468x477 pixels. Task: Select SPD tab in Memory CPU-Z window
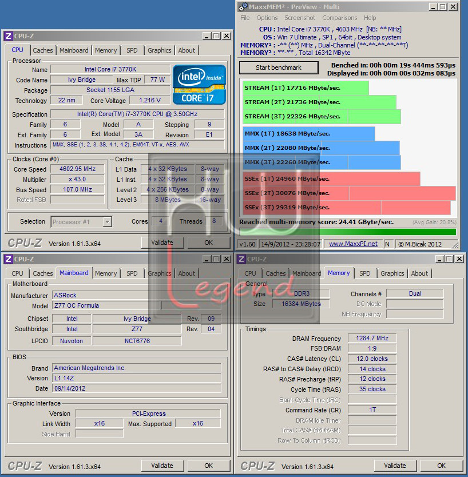tap(365, 273)
